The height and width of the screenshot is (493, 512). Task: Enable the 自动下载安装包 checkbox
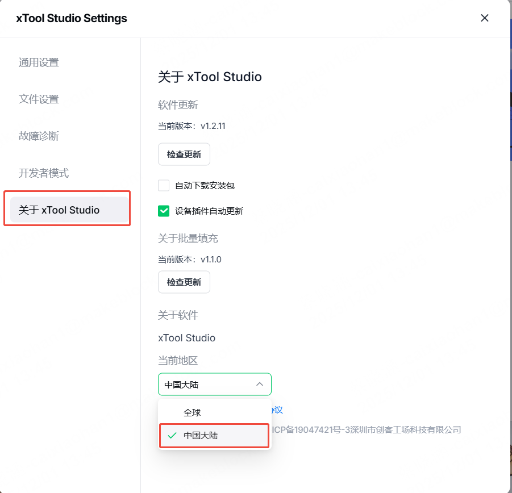click(x=164, y=186)
